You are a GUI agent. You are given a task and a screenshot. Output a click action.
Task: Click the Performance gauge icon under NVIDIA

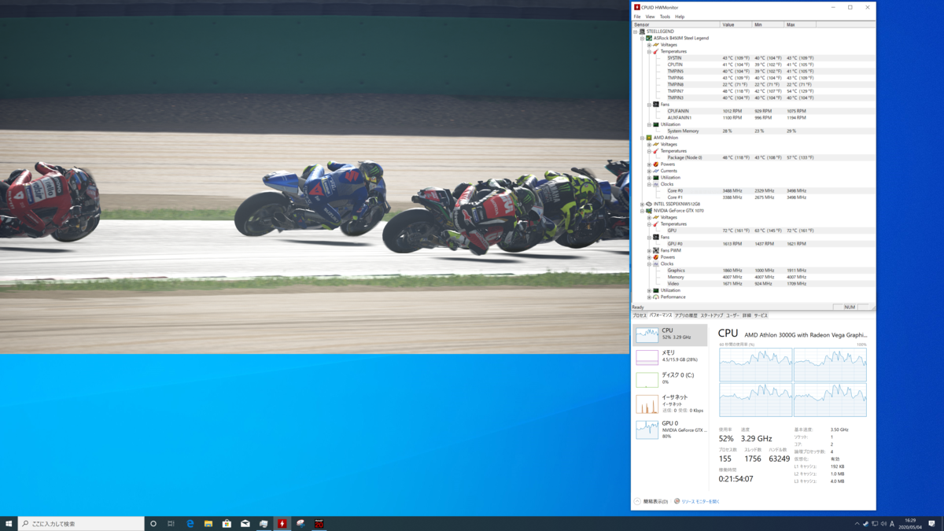coord(656,297)
